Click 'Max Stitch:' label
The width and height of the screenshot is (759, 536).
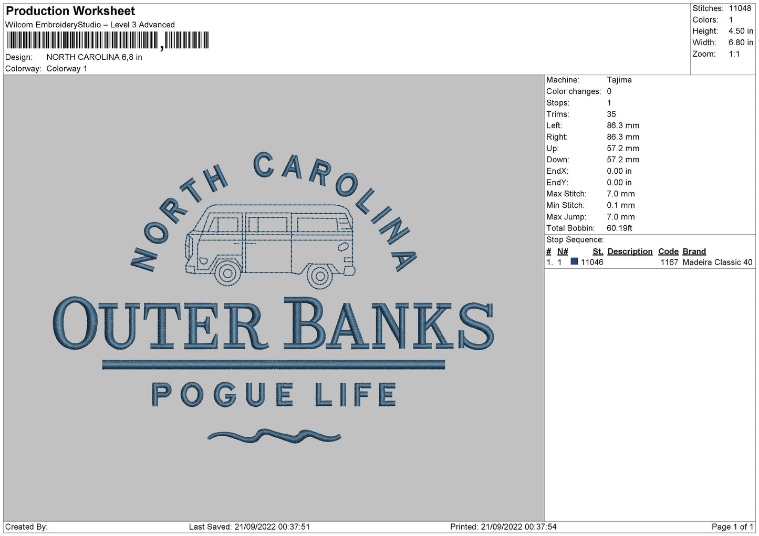pyautogui.click(x=566, y=194)
